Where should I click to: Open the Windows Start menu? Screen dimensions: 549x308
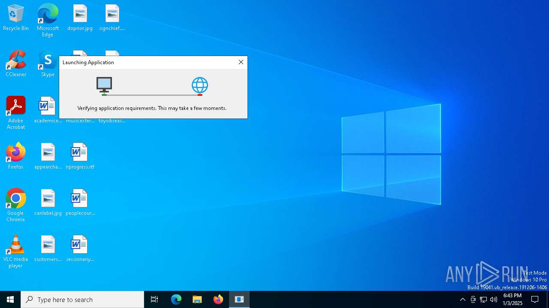coord(10,299)
